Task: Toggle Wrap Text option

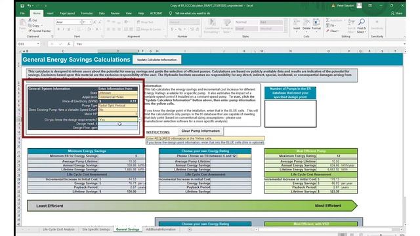Action: [145, 22]
